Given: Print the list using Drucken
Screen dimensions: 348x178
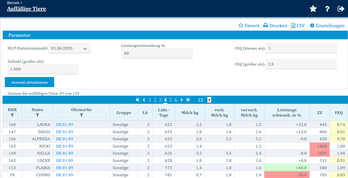Looking at the screenshot, I should pyautogui.click(x=275, y=26).
